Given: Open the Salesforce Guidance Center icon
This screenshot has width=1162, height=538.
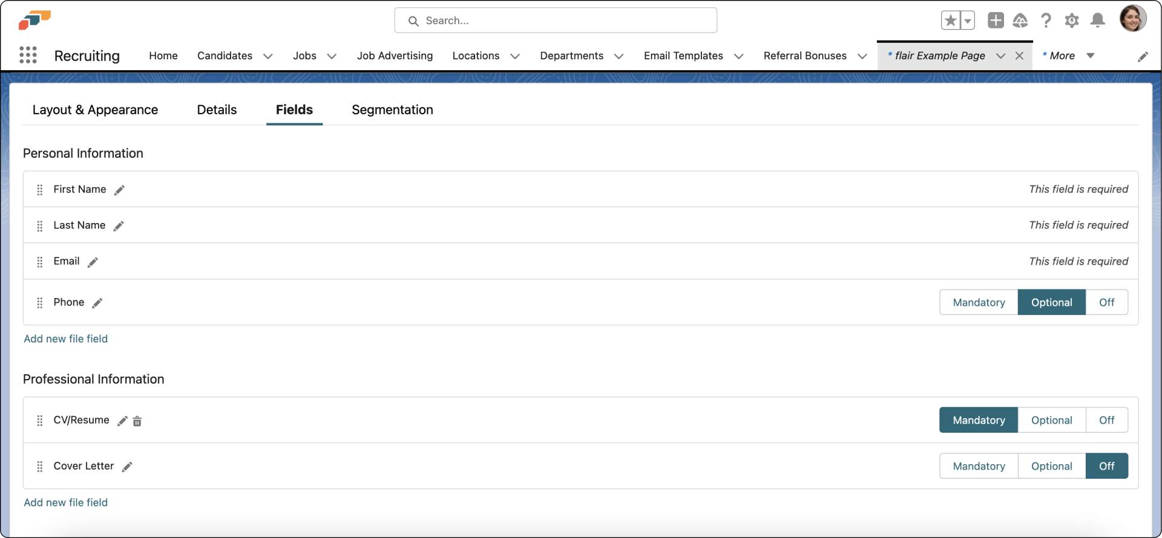Looking at the screenshot, I should point(1020,21).
